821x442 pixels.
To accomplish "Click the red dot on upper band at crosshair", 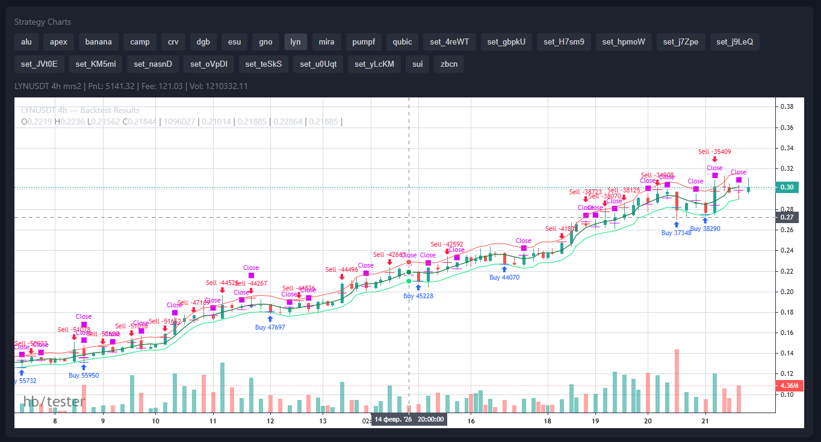I will coord(409,262).
